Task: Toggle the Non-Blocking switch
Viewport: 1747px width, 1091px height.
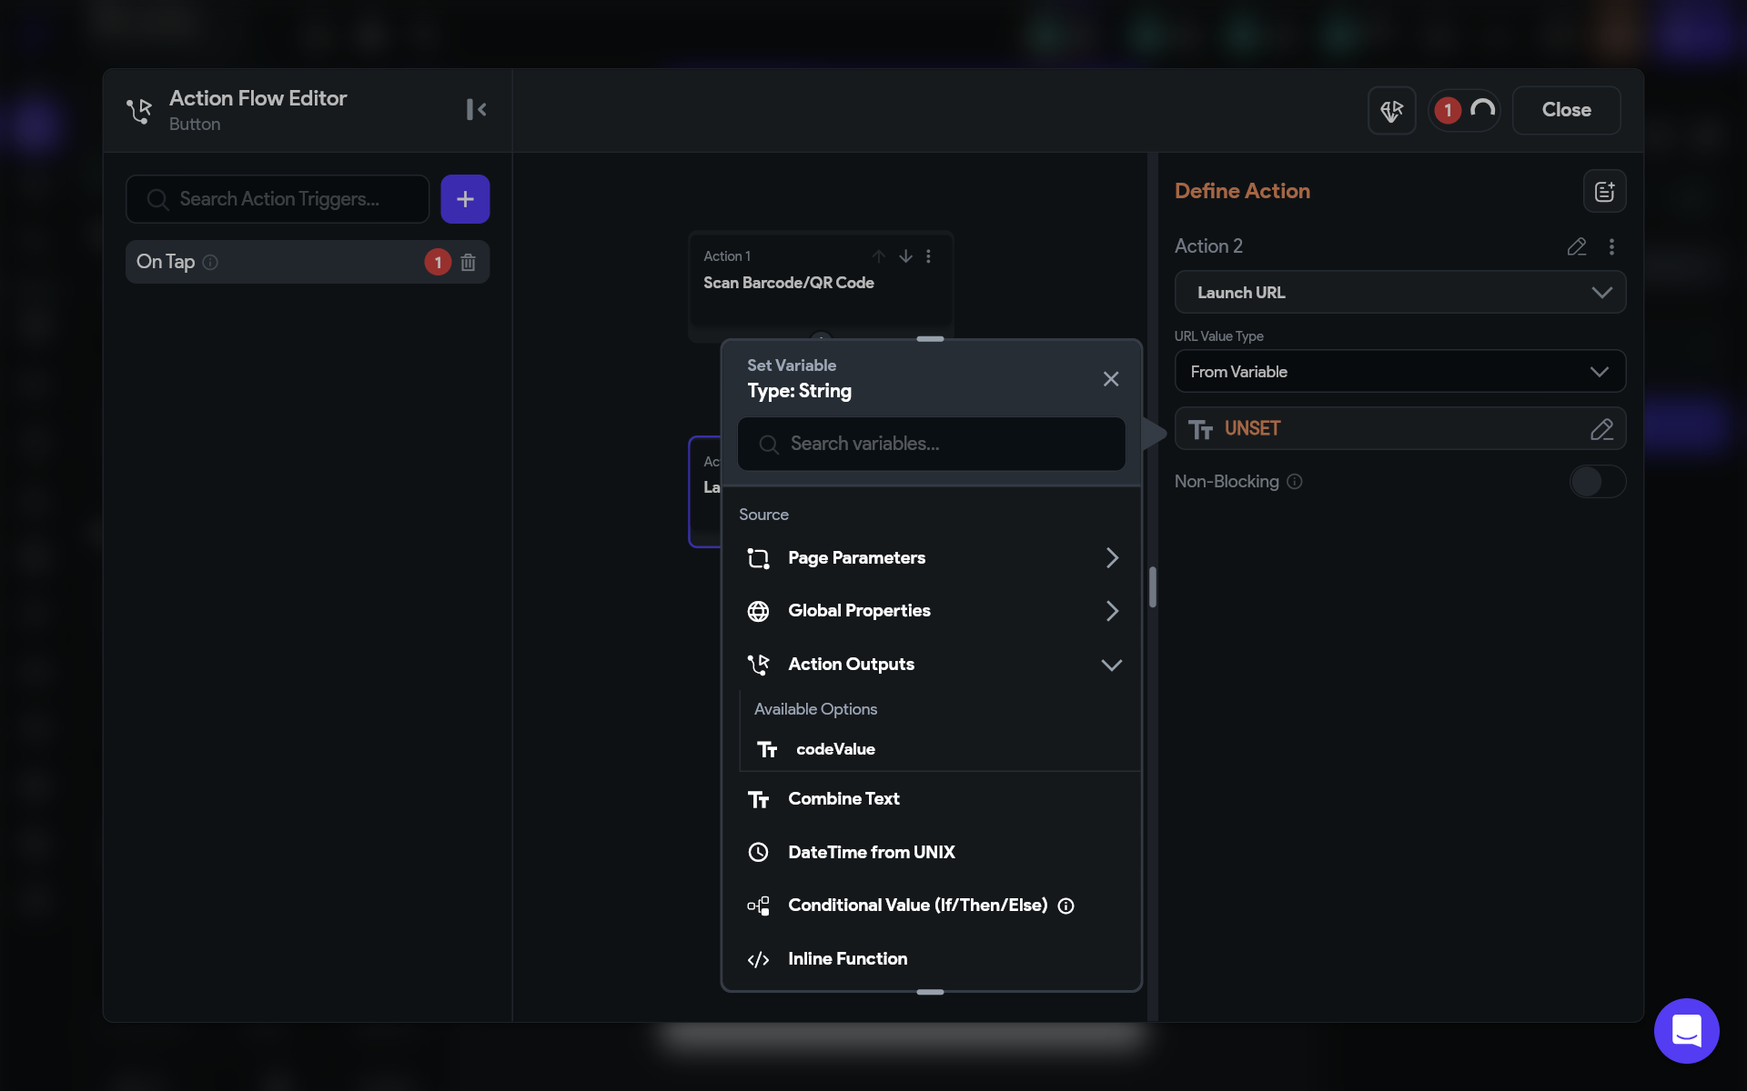Action: (x=1597, y=482)
